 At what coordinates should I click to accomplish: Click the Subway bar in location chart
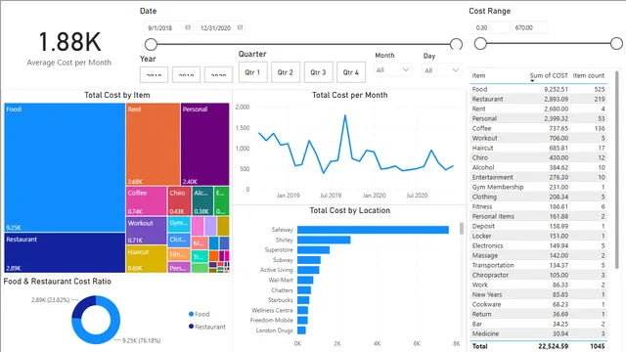(309, 260)
